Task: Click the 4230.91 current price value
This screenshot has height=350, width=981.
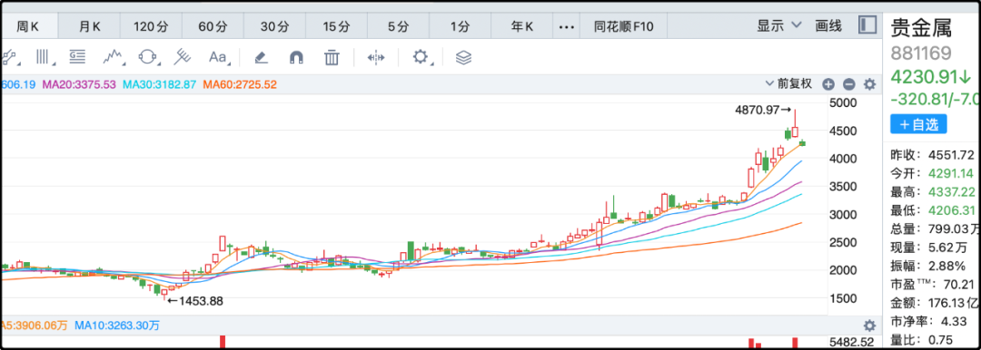Action: 930,77
